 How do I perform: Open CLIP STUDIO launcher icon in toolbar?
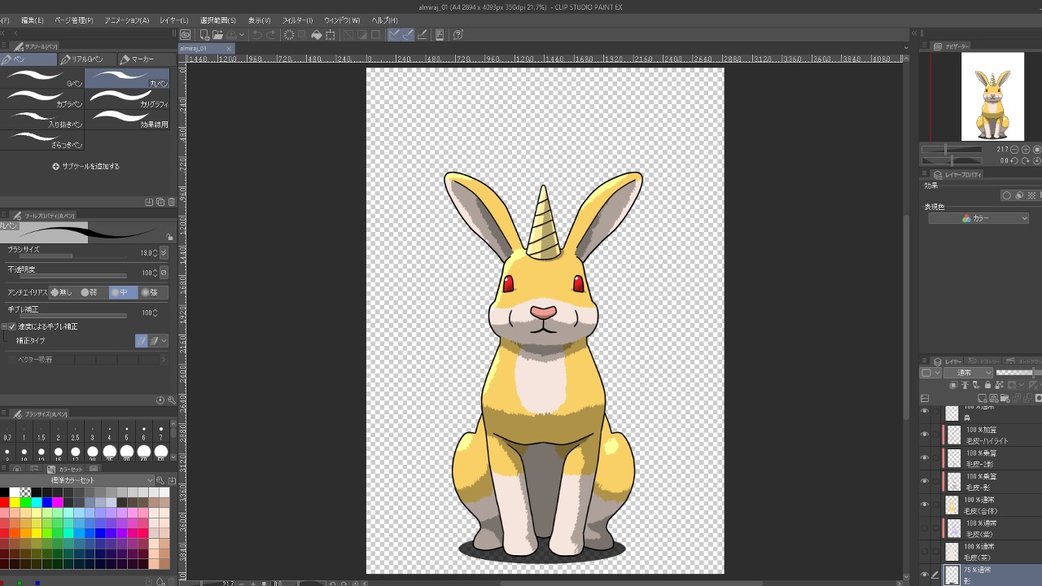tap(186, 34)
